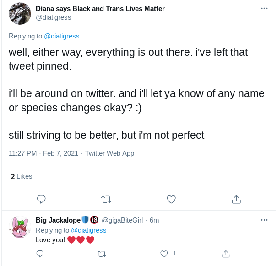Screen dimensions: 277x266
Task: Open Big Jackalope's avatar
Action: click(x=20, y=227)
